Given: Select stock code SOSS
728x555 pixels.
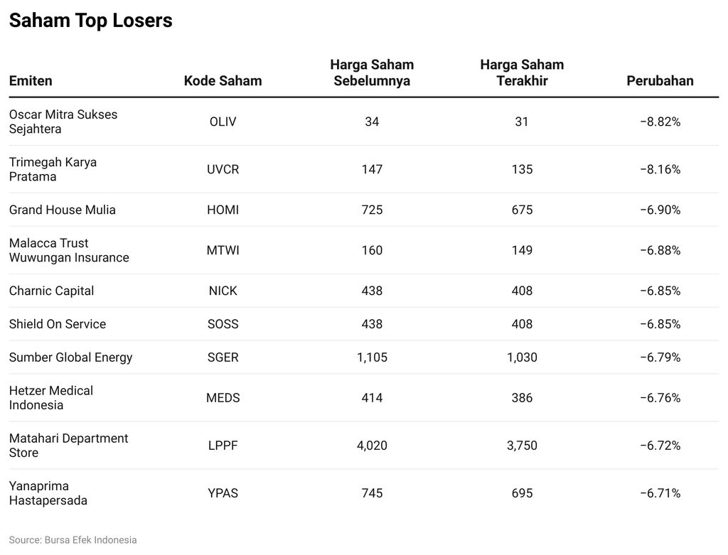Looking at the screenshot, I should pyautogui.click(x=223, y=324).
